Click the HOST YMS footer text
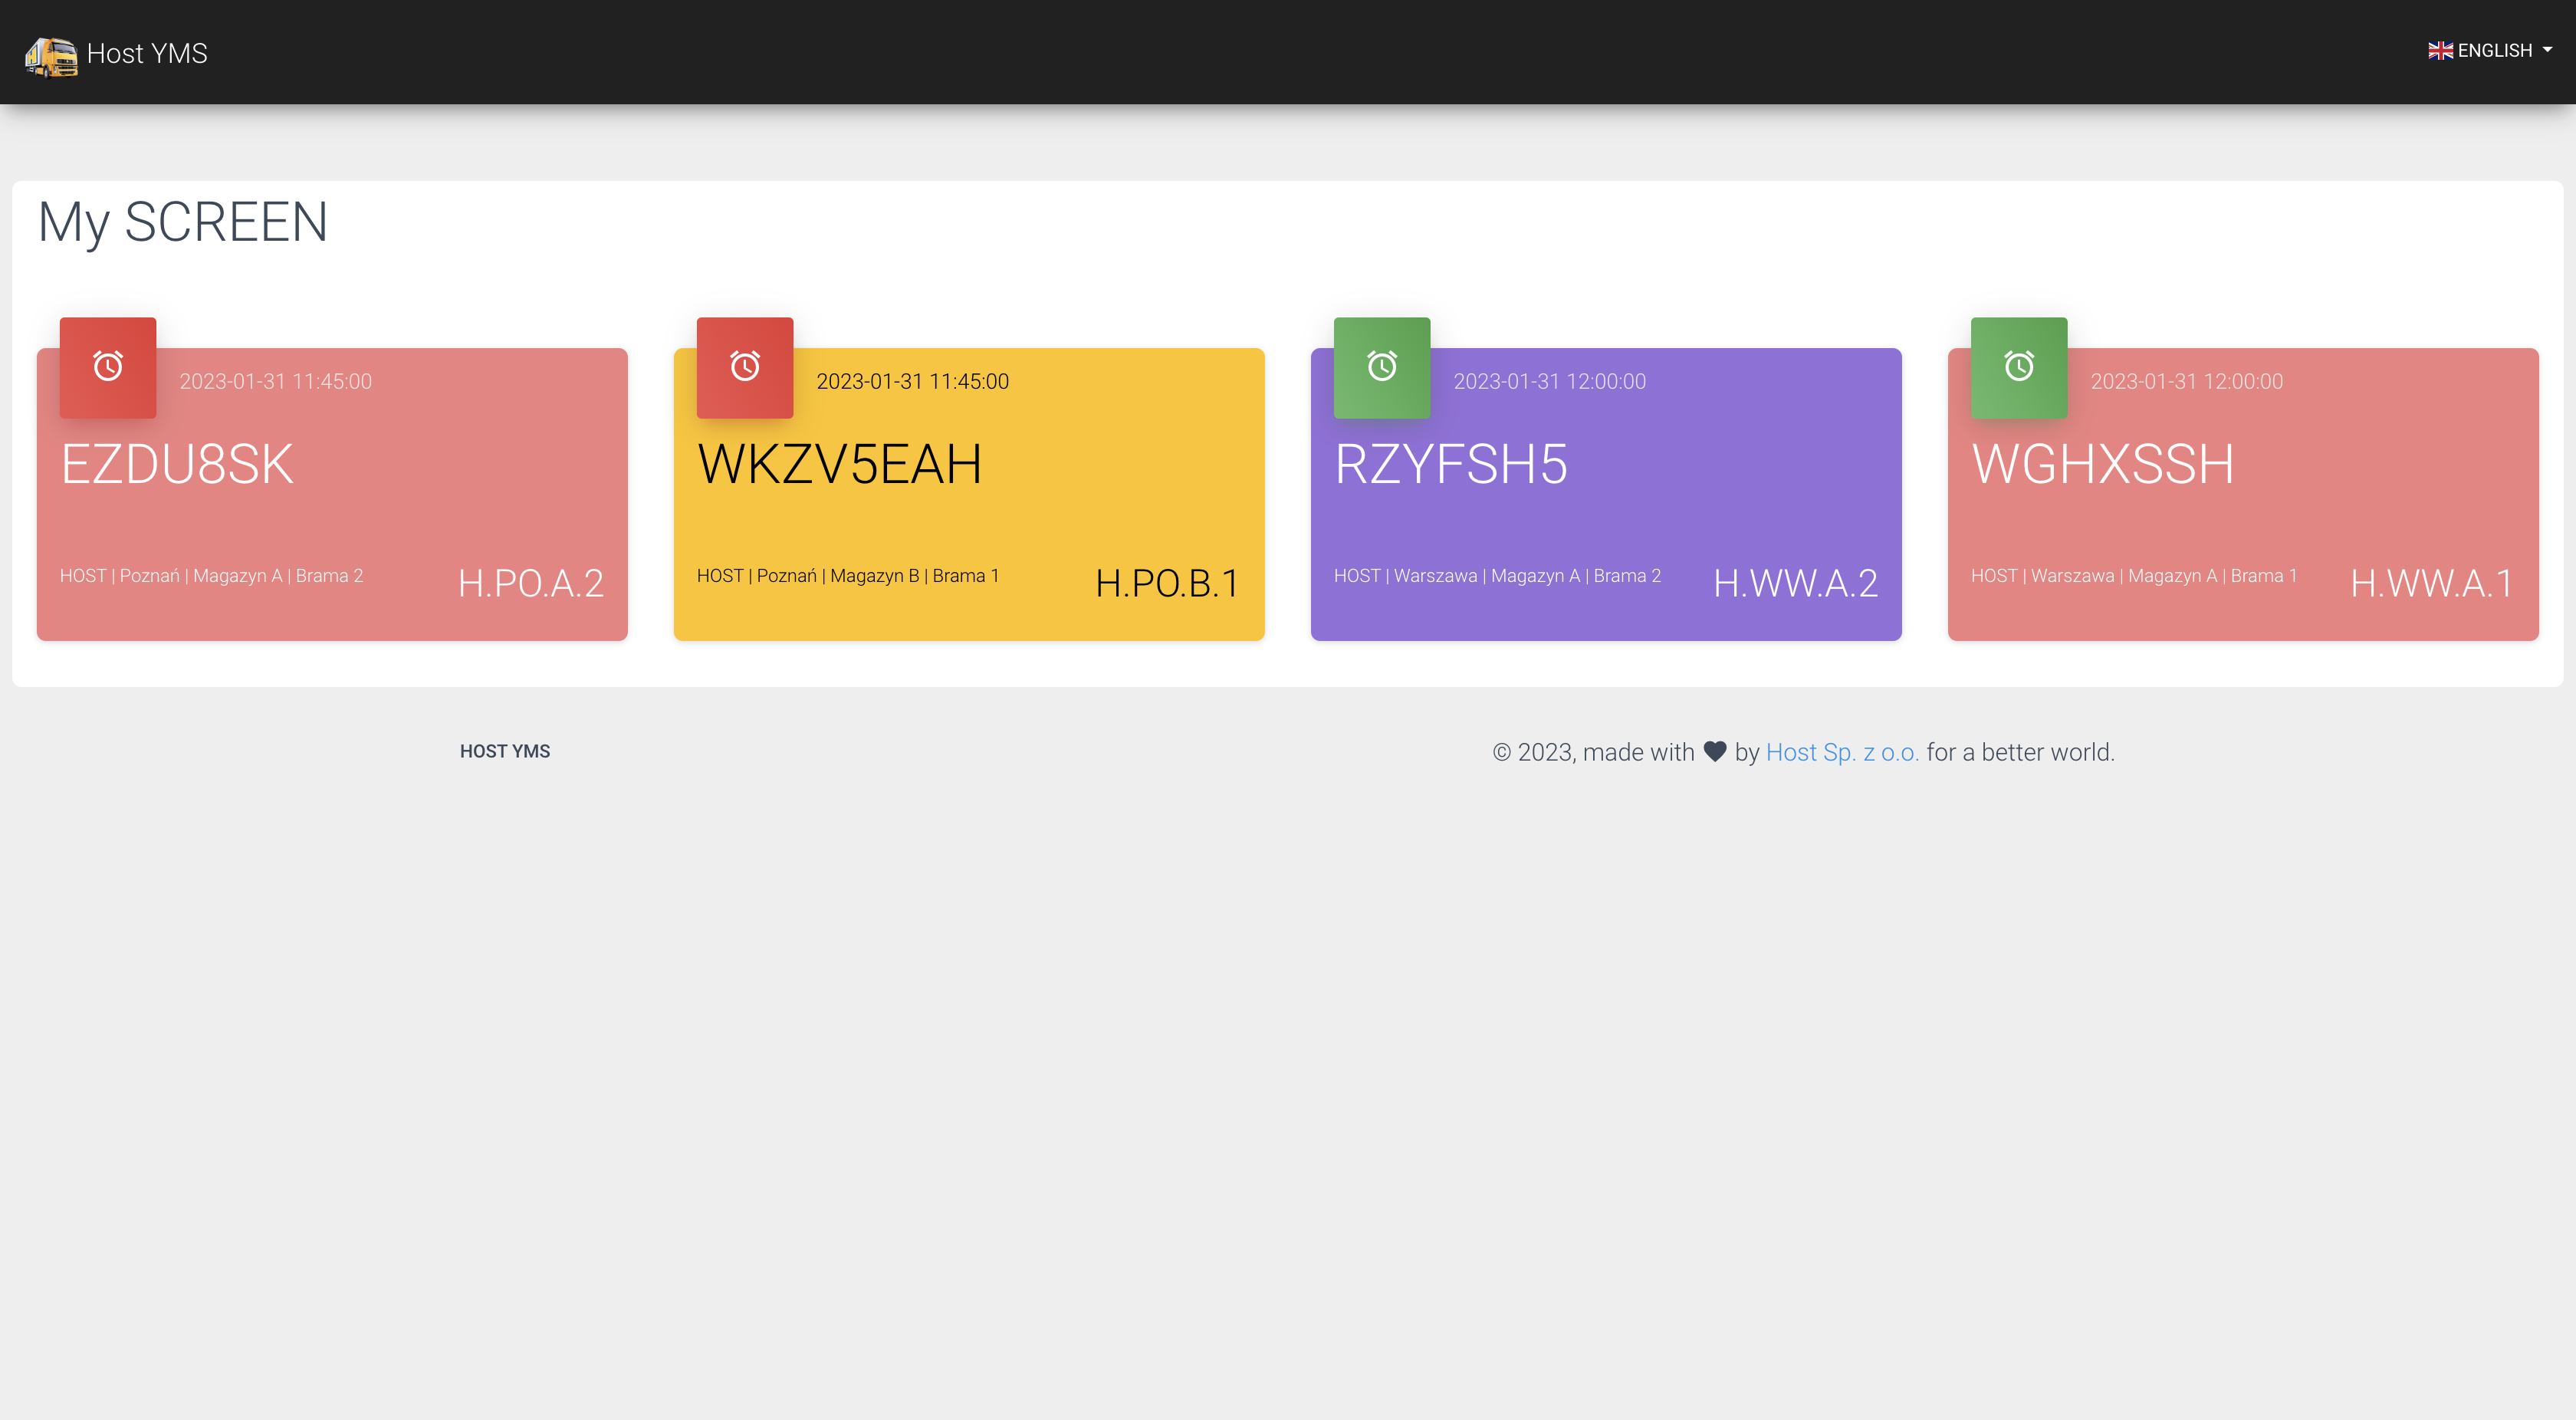This screenshot has height=1420, width=2576. tap(504, 751)
